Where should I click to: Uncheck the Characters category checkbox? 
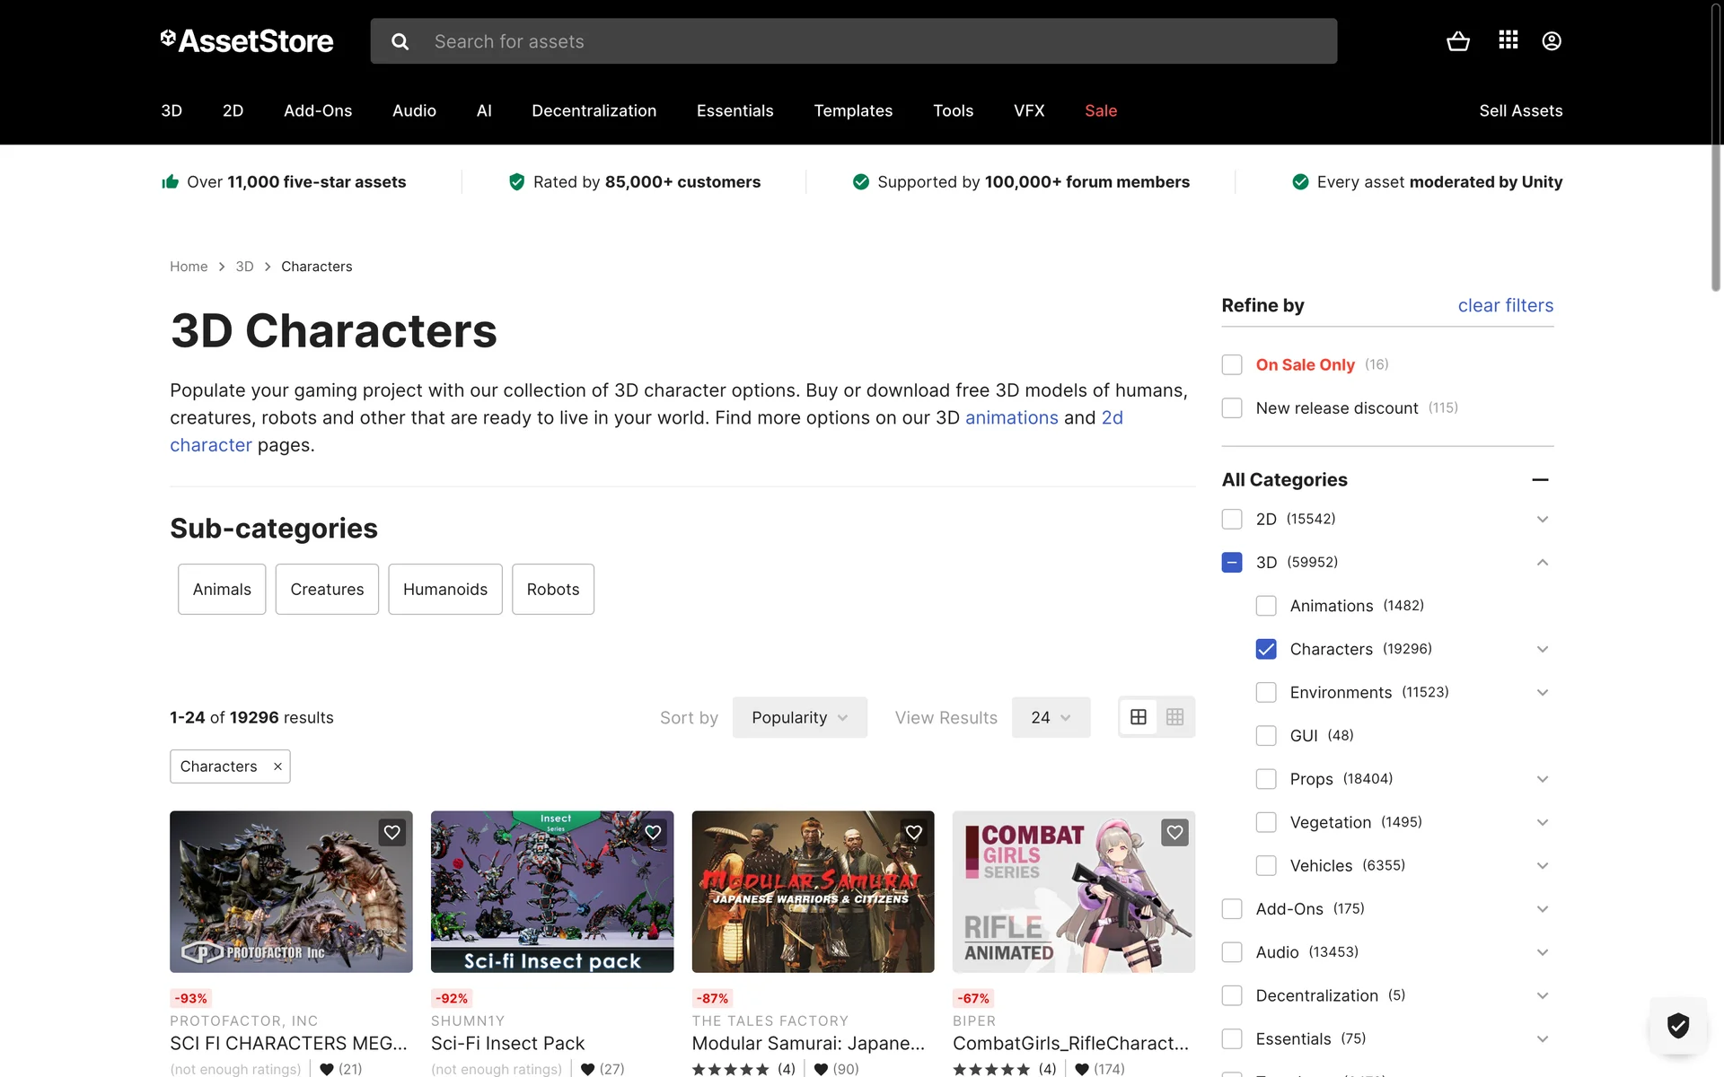coord(1266,649)
